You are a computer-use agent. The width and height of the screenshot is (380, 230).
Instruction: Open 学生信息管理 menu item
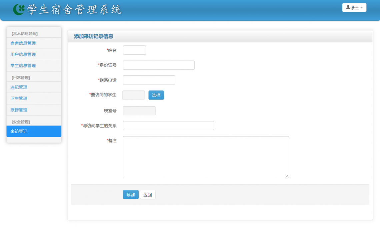pyautogui.click(x=34, y=65)
